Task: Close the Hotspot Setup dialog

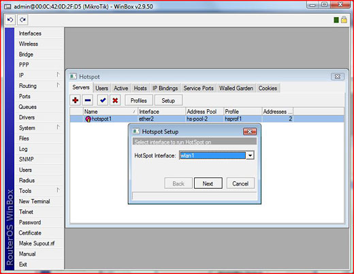Action: 250,132
